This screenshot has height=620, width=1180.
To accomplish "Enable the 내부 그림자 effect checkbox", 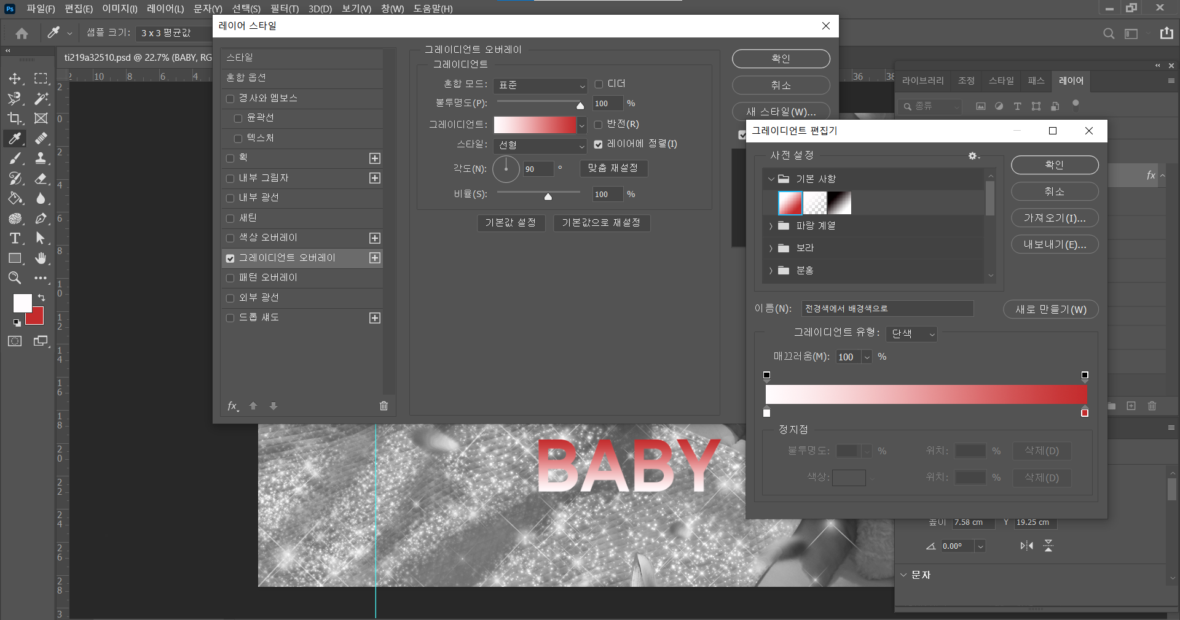I will pyautogui.click(x=230, y=179).
